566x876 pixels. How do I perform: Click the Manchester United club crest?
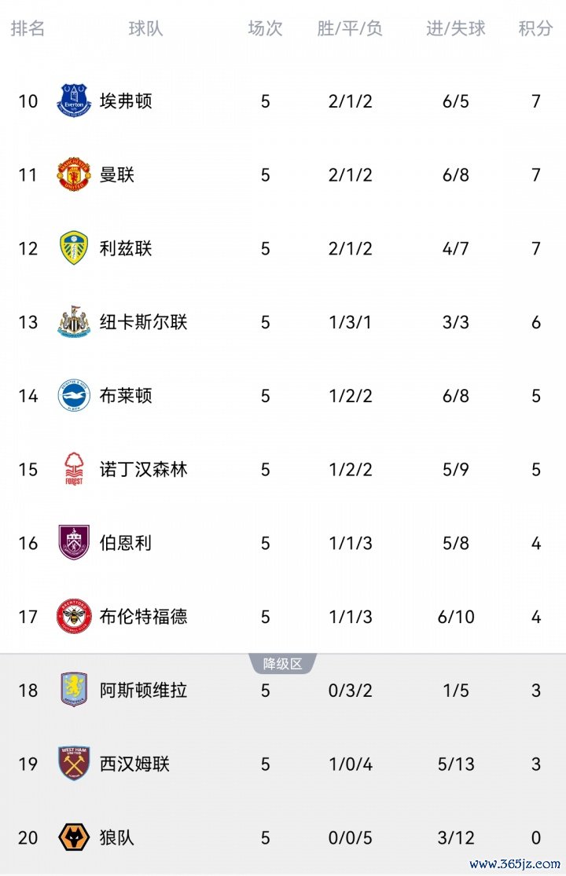tap(74, 174)
